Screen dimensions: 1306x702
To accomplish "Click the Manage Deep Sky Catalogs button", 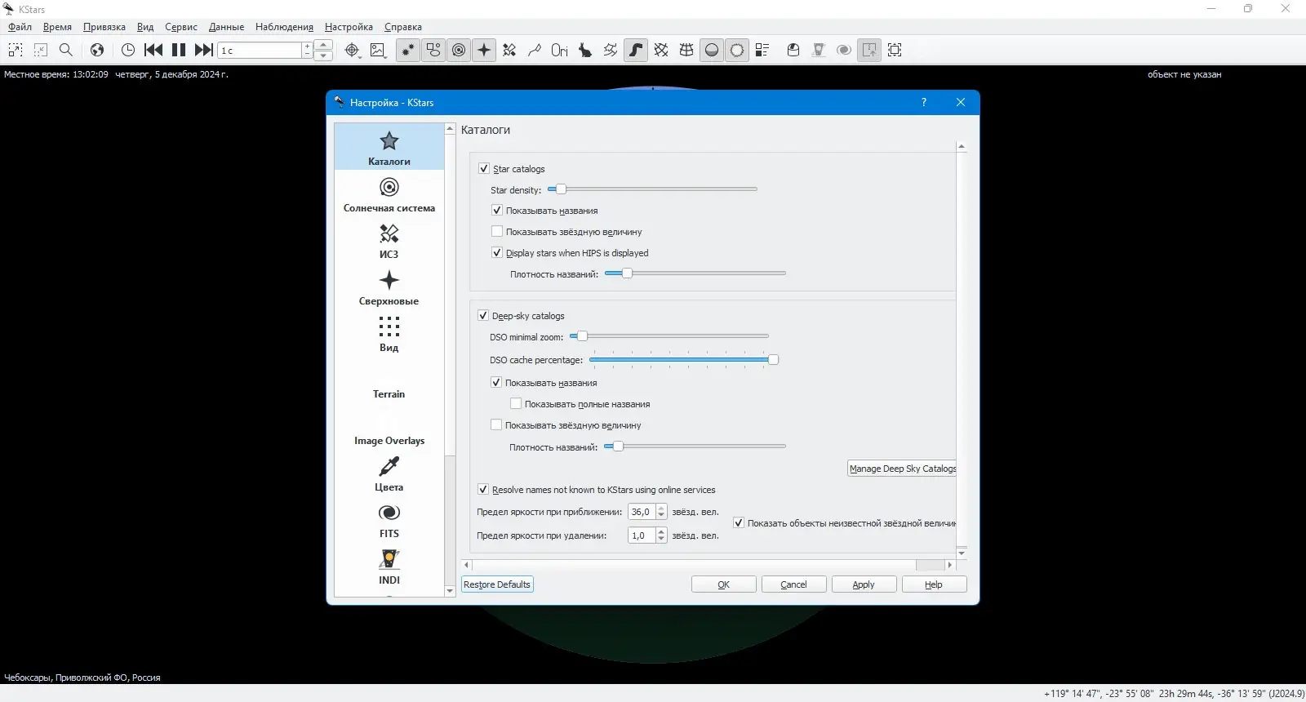I will click(902, 469).
